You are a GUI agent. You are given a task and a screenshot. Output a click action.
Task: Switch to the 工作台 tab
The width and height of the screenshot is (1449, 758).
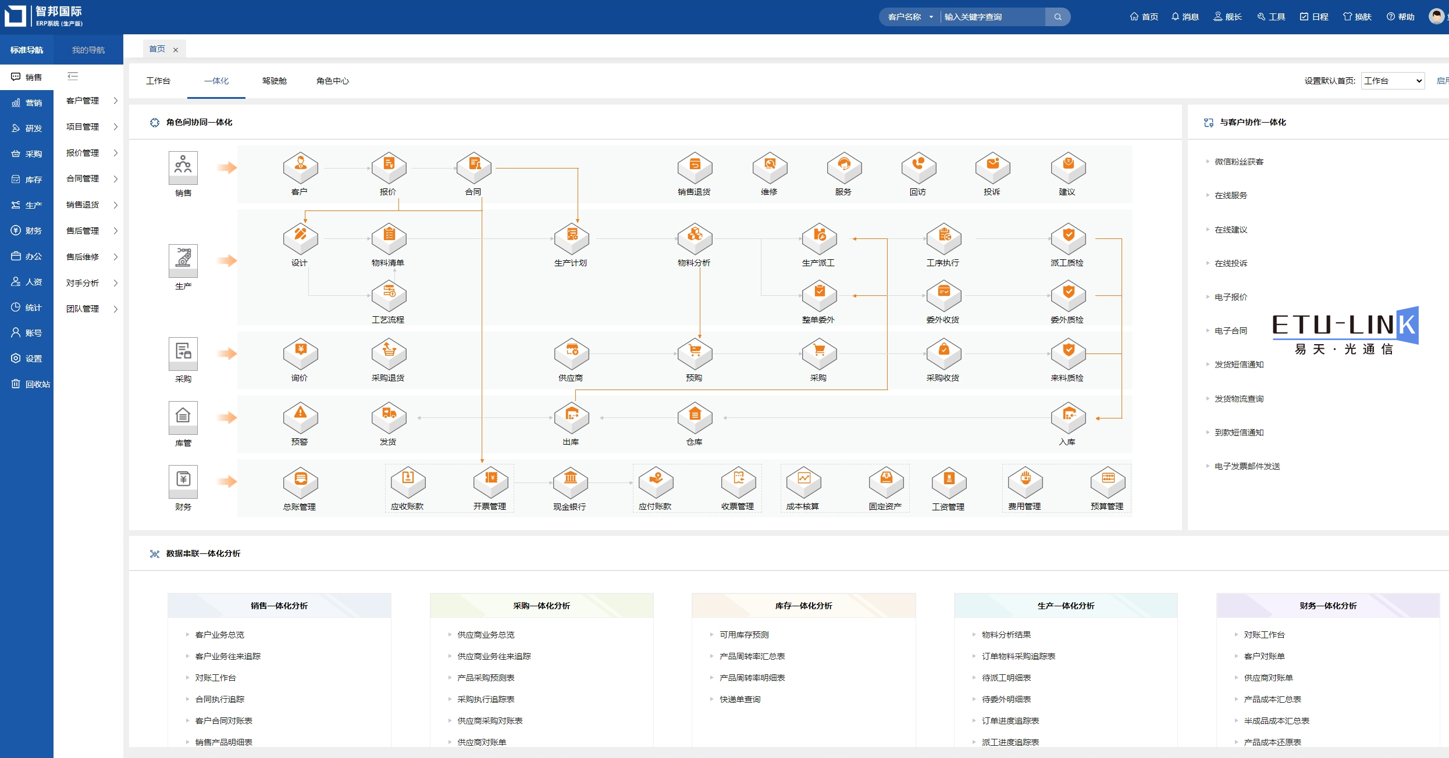(158, 81)
